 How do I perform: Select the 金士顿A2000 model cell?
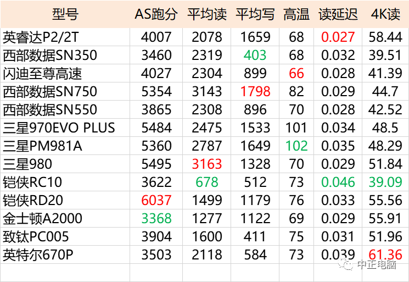(65, 218)
